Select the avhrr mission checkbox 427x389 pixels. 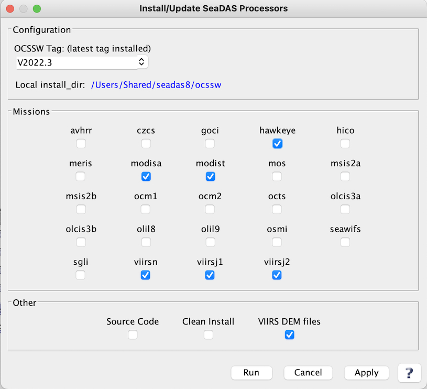tap(81, 144)
